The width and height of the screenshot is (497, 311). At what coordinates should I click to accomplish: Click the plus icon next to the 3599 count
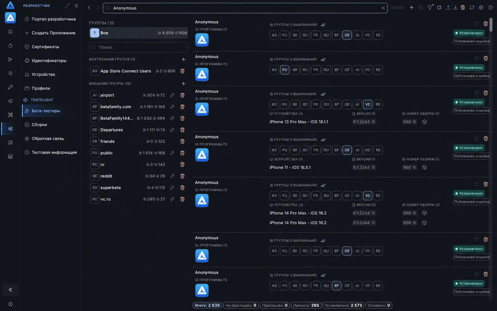pos(411,8)
